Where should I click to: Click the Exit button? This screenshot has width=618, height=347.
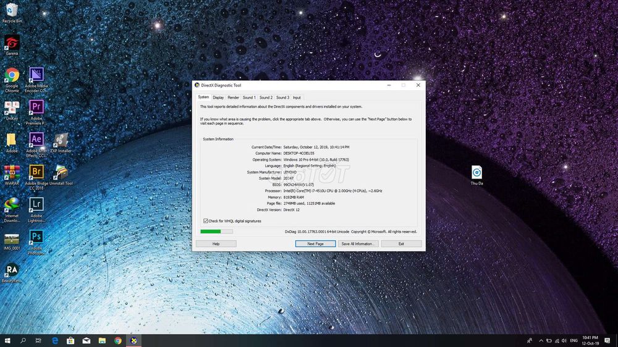tap(401, 244)
